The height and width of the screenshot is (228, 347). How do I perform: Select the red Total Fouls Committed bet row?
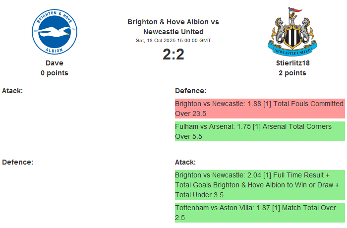pyautogui.click(x=259, y=109)
